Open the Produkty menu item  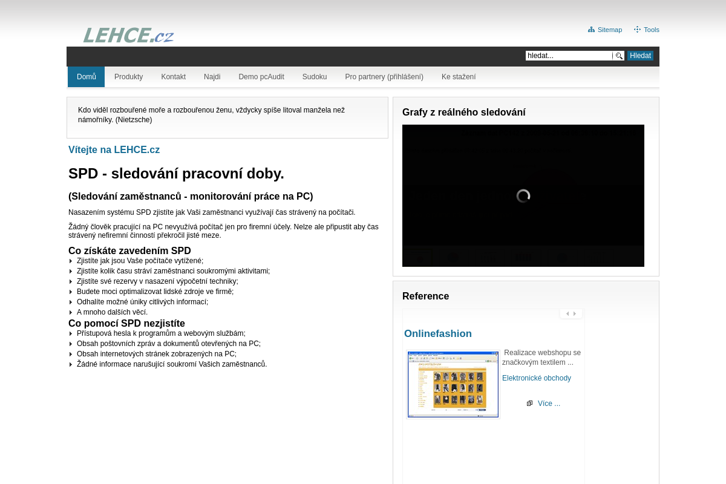[x=128, y=77]
